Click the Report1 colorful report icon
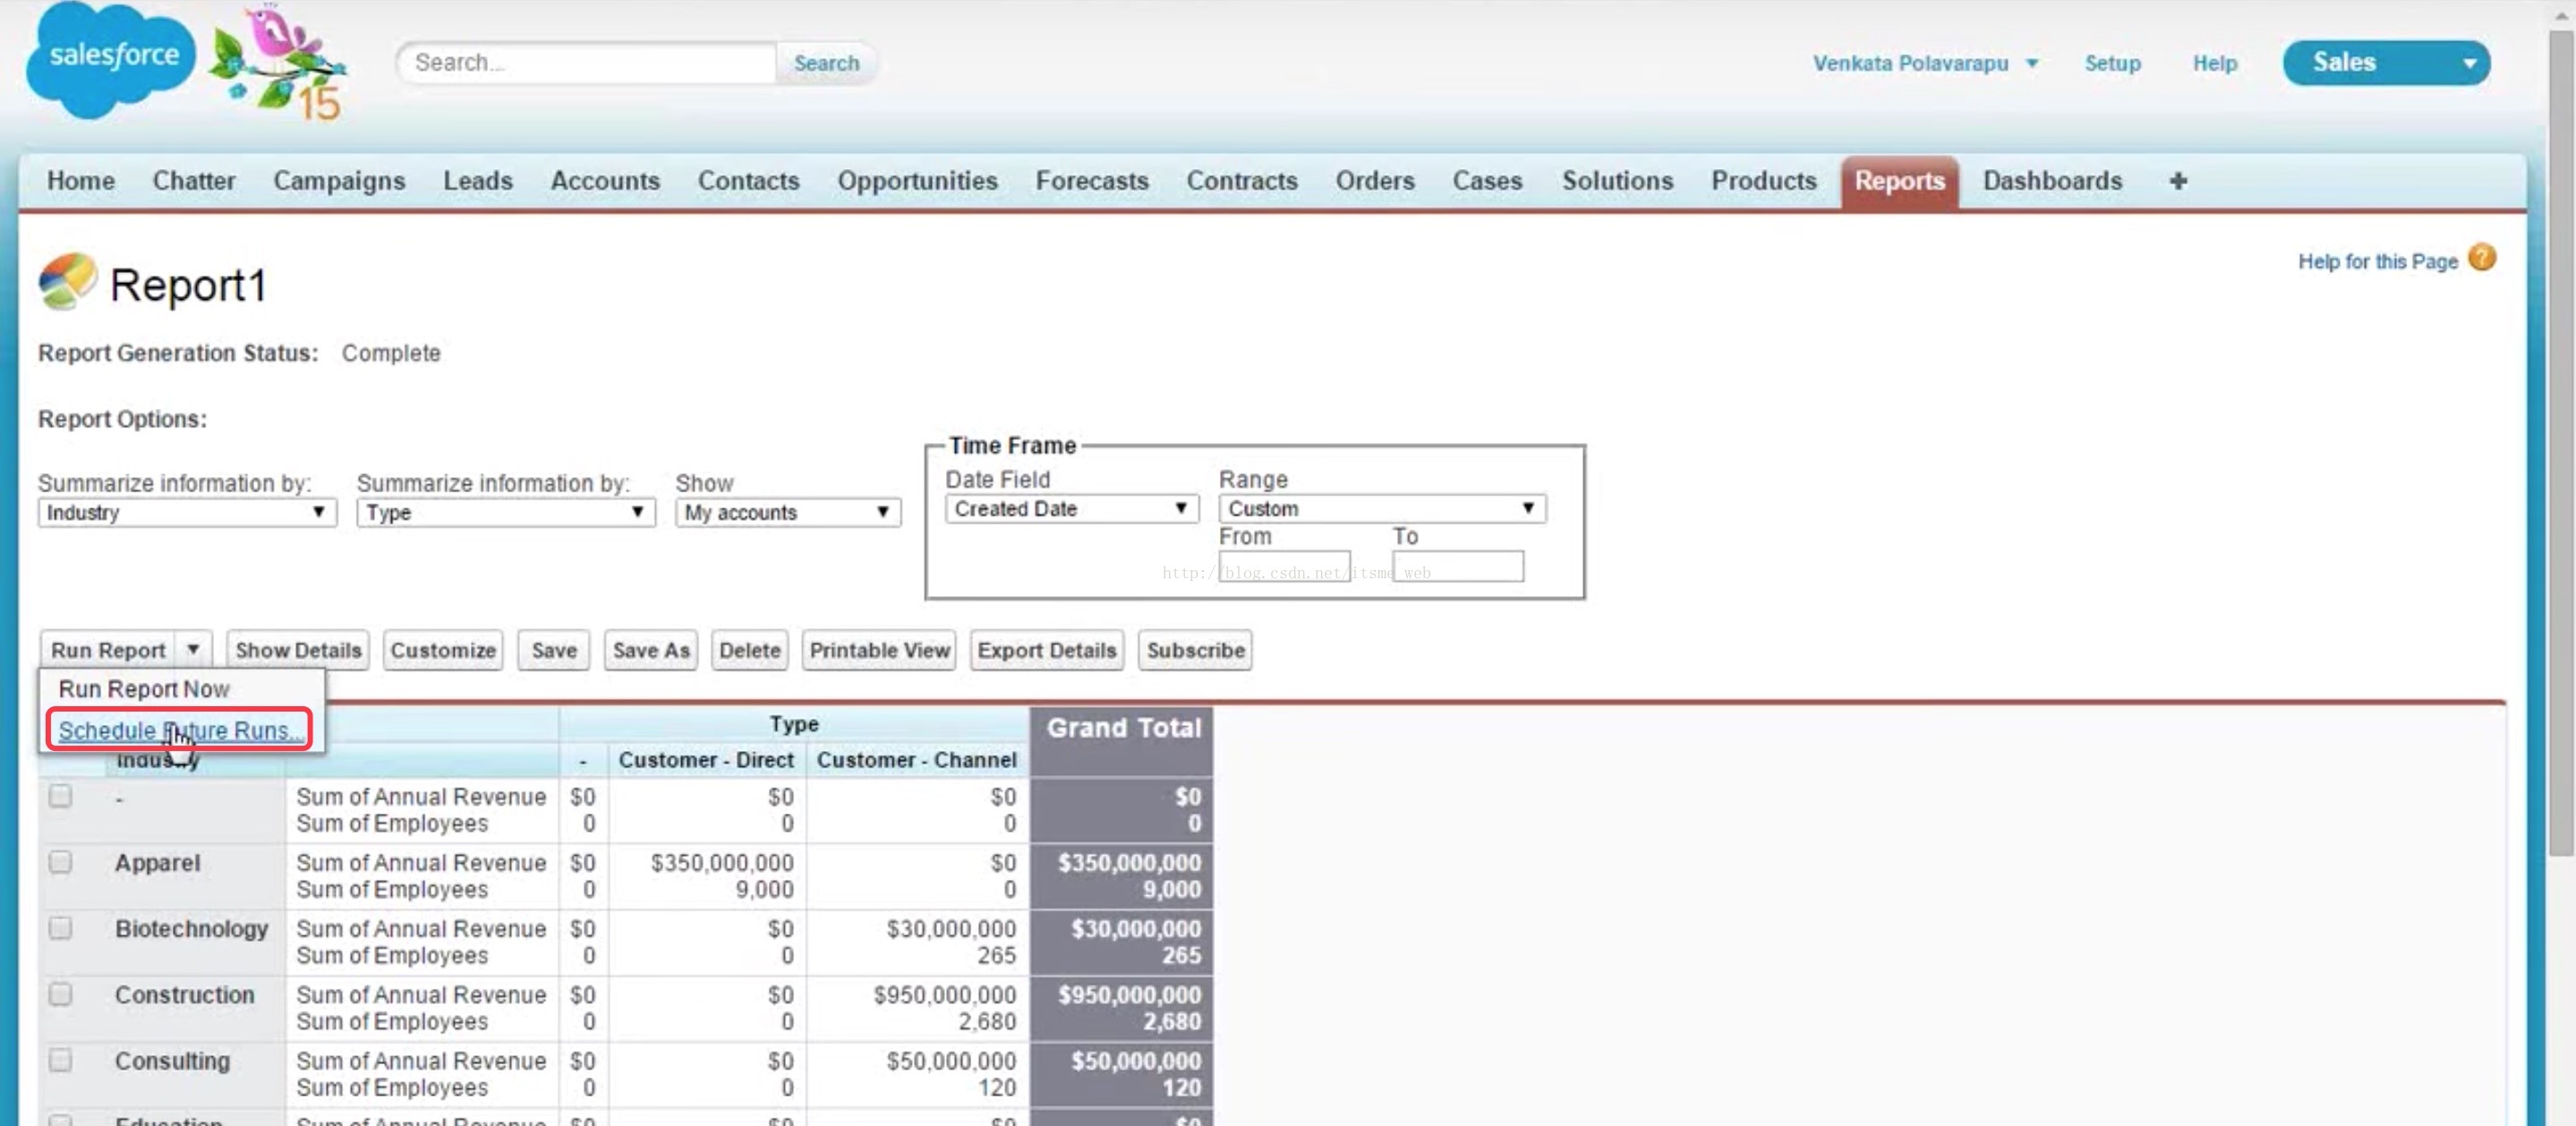Image resolution: width=2576 pixels, height=1126 pixels. tap(66, 282)
